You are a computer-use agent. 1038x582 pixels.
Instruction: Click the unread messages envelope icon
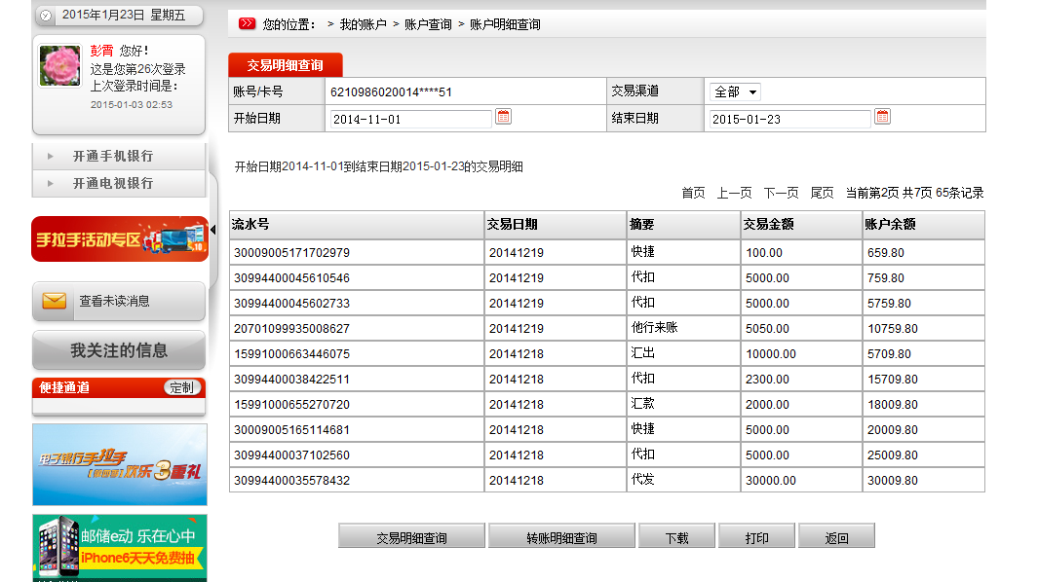pyautogui.click(x=55, y=301)
